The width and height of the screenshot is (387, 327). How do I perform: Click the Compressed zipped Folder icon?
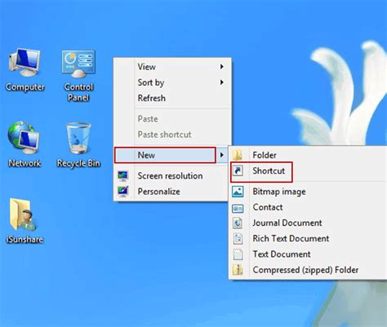(x=238, y=270)
